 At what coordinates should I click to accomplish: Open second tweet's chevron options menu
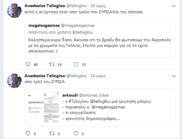point(174,76)
